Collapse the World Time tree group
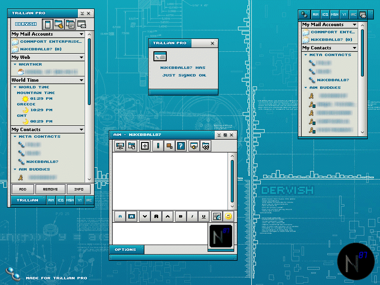 click(x=15, y=87)
